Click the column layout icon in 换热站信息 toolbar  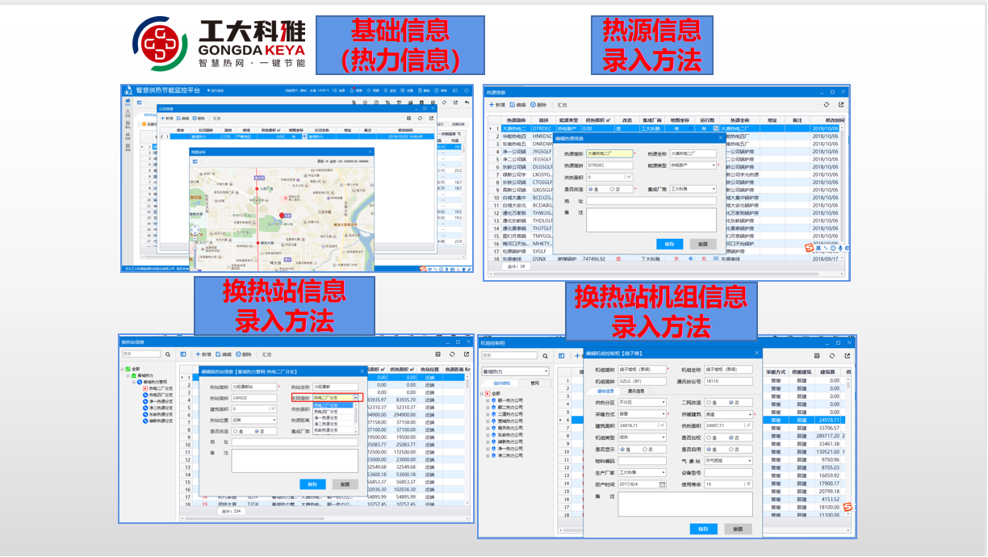[x=182, y=354]
